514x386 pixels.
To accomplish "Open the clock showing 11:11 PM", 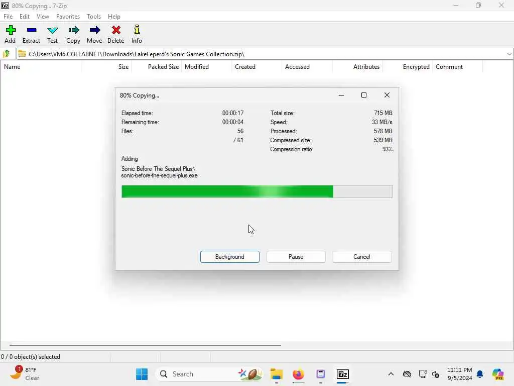I will 460,374.
